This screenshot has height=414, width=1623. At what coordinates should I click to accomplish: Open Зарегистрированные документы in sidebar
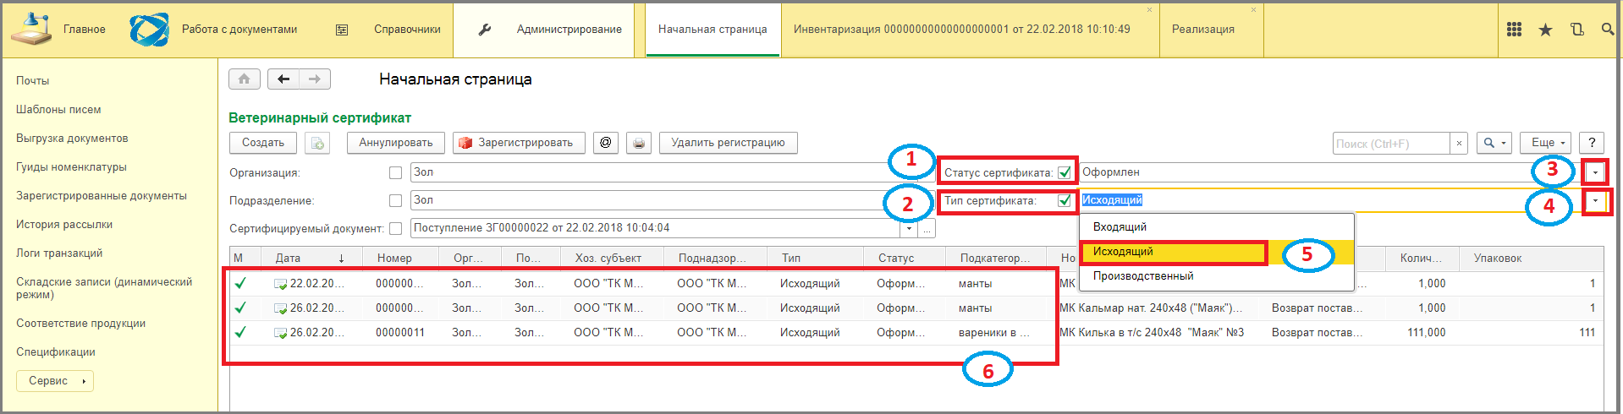(x=102, y=196)
